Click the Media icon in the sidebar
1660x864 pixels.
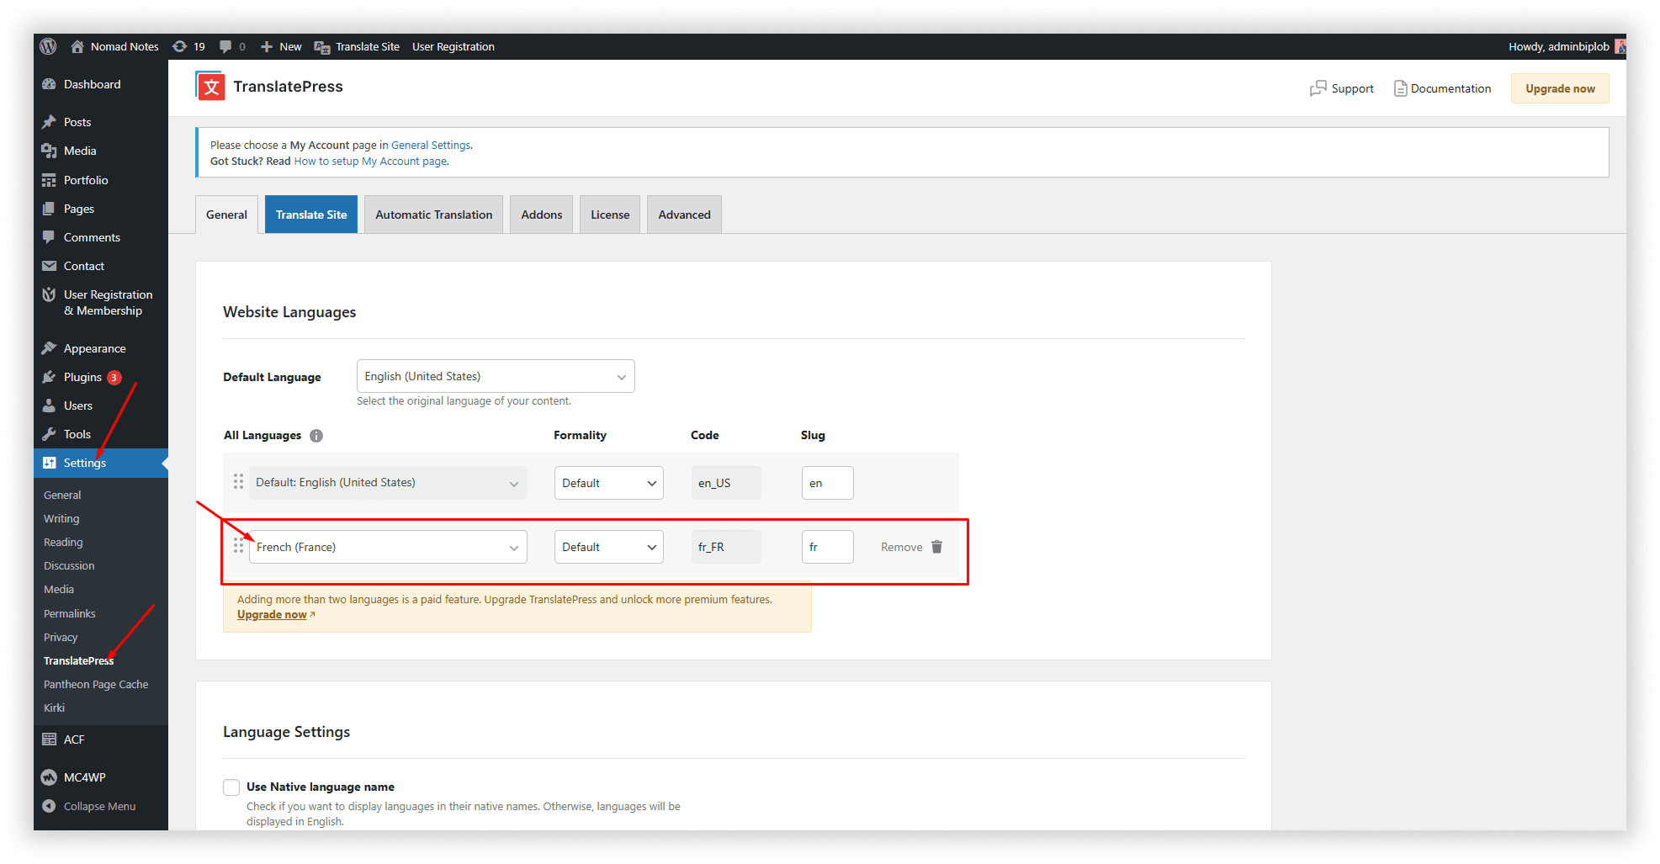(x=49, y=151)
